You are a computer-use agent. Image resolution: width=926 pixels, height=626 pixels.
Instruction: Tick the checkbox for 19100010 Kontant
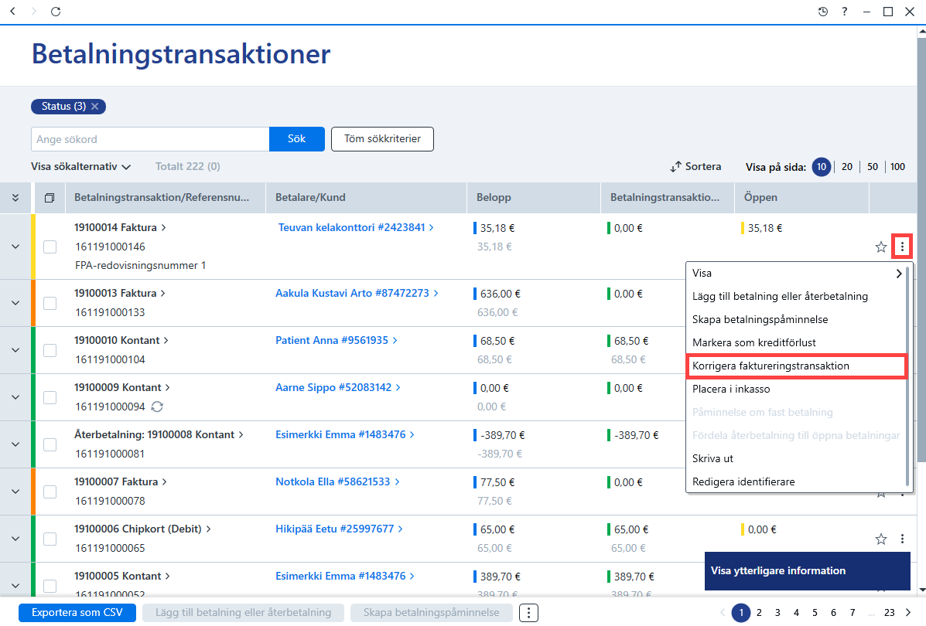(50, 350)
